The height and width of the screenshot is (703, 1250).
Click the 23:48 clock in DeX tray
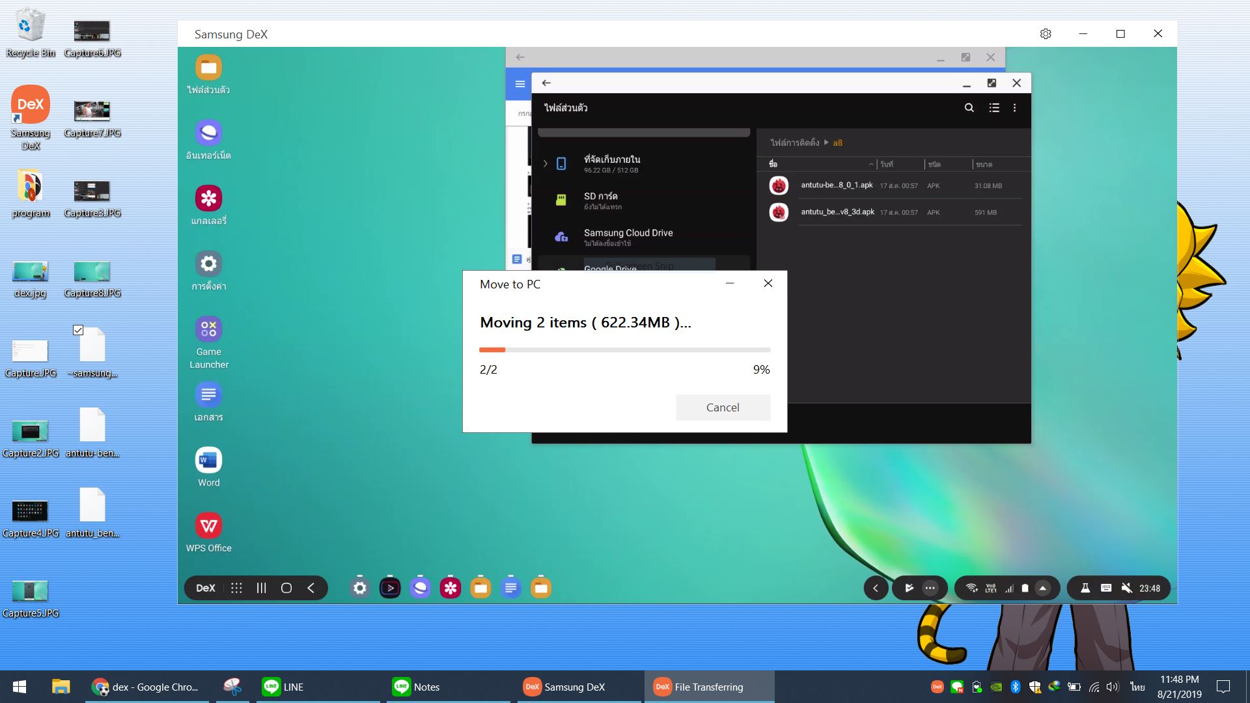point(1150,588)
